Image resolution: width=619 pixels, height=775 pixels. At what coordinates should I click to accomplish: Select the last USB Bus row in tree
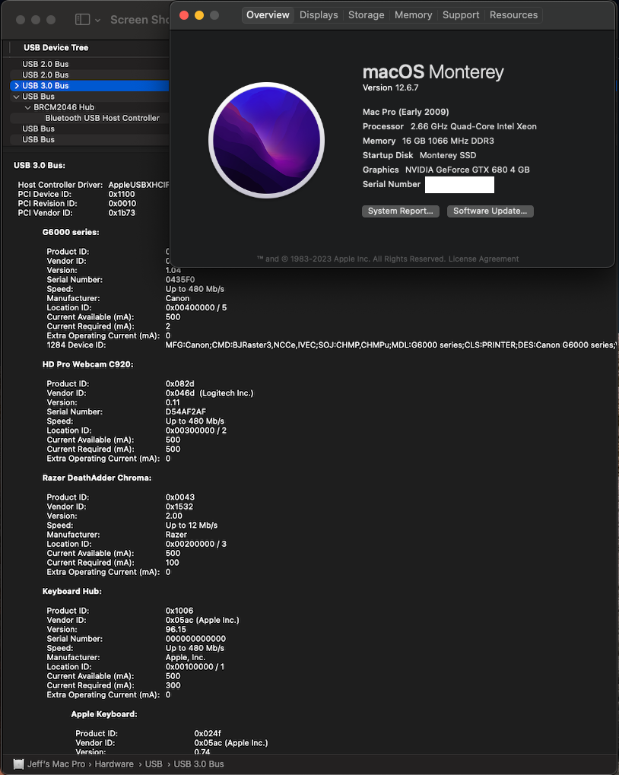(x=90, y=139)
